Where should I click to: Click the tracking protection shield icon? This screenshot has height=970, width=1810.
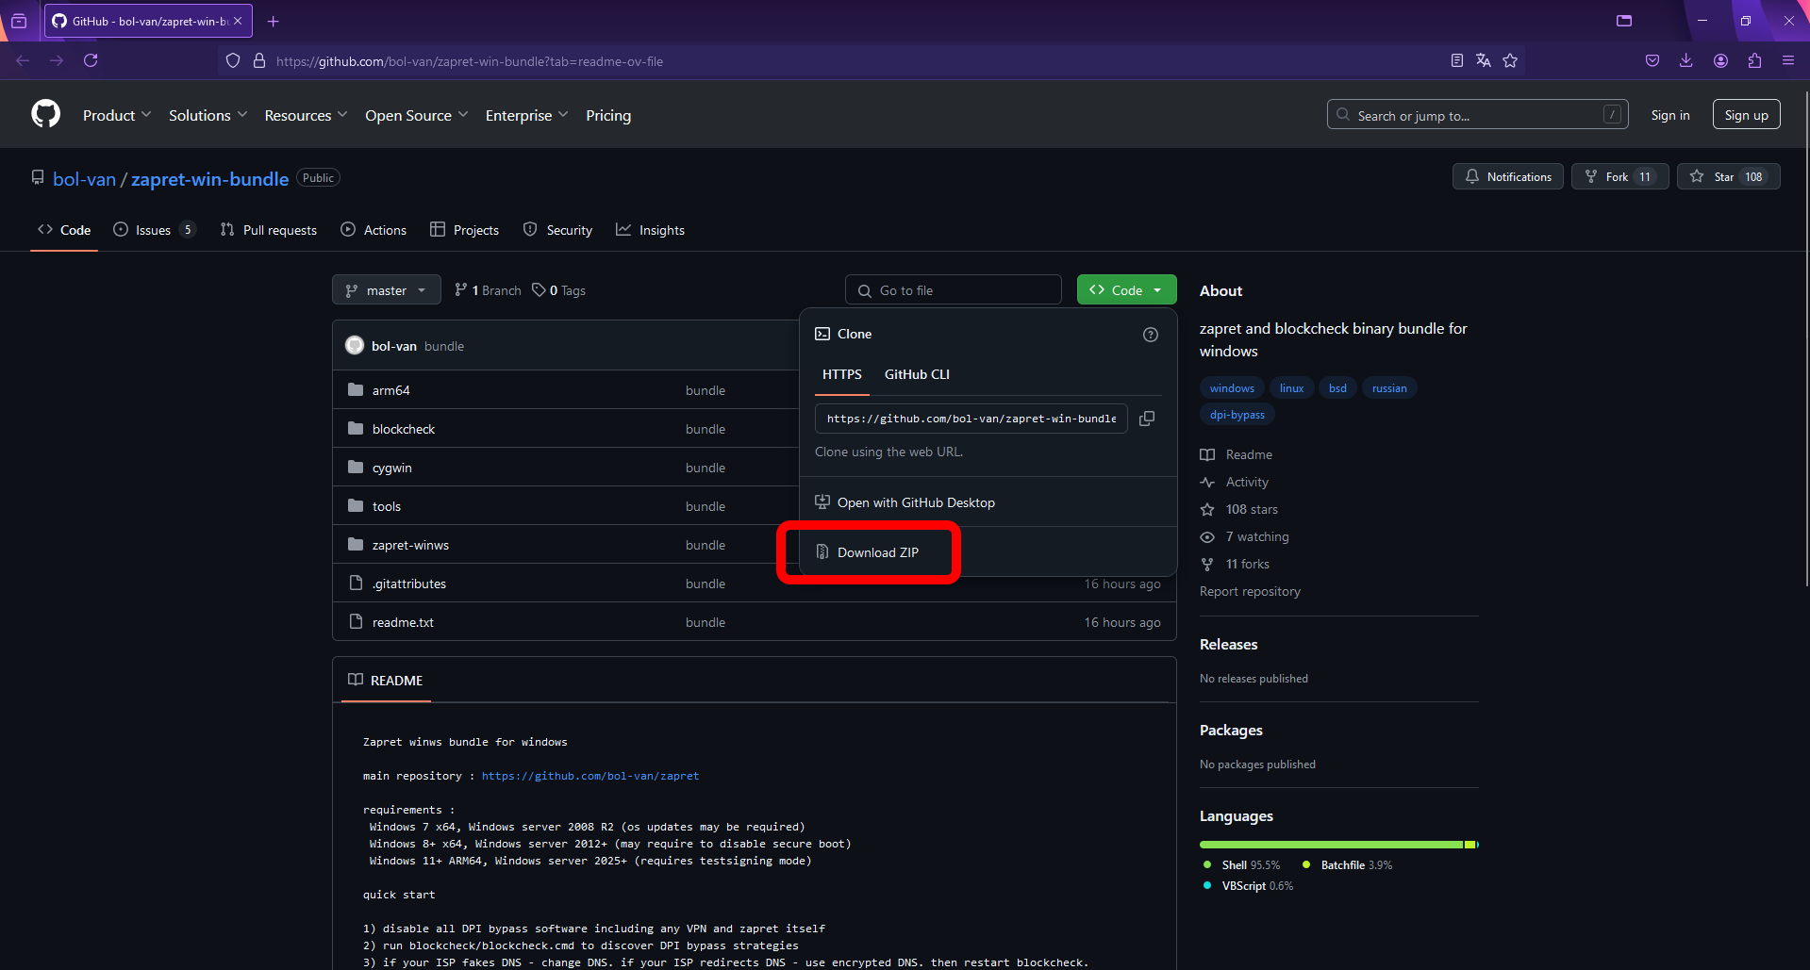pos(233,60)
